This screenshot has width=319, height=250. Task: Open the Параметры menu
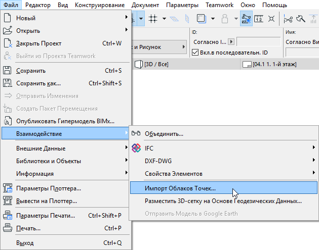tap(182, 5)
